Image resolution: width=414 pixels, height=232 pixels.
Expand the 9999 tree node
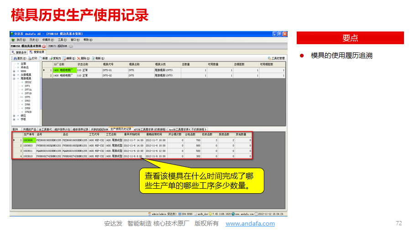coord(14,71)
